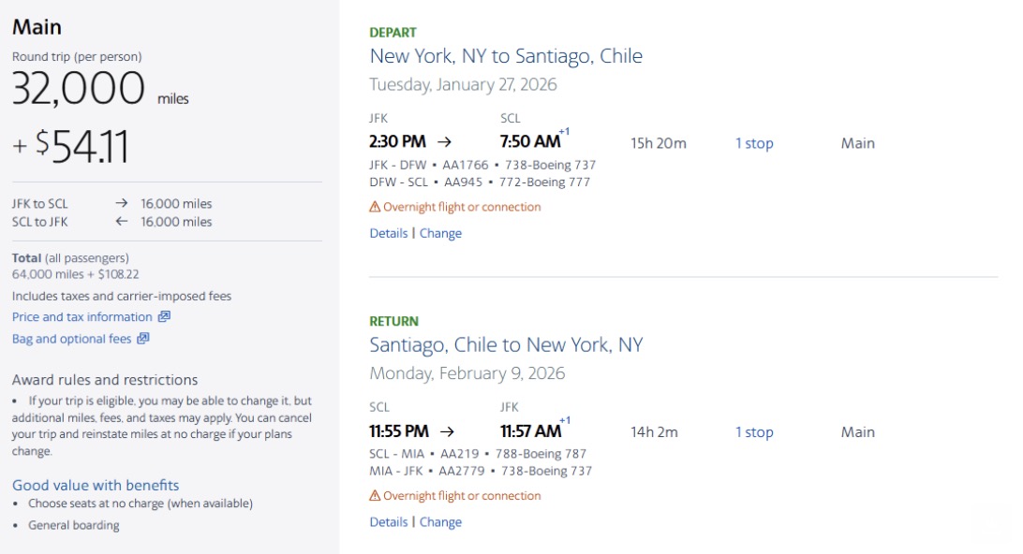Screen dimensions: 1023x554
Task: Open Bag and optional fees
Action: pyautogui.click(x=73, y=339)
